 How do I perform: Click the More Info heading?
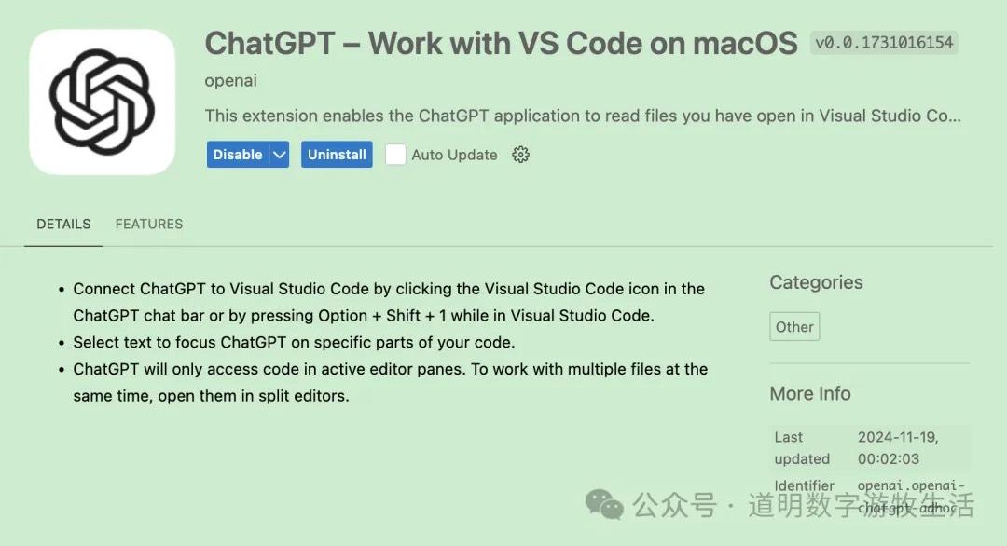tap(809, 393)
